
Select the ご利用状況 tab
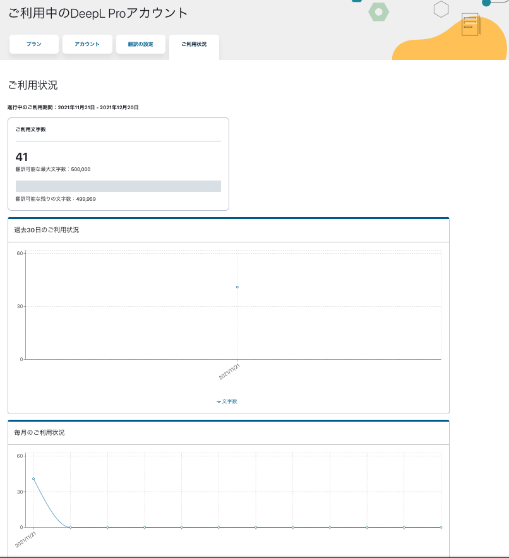[194, 46]
